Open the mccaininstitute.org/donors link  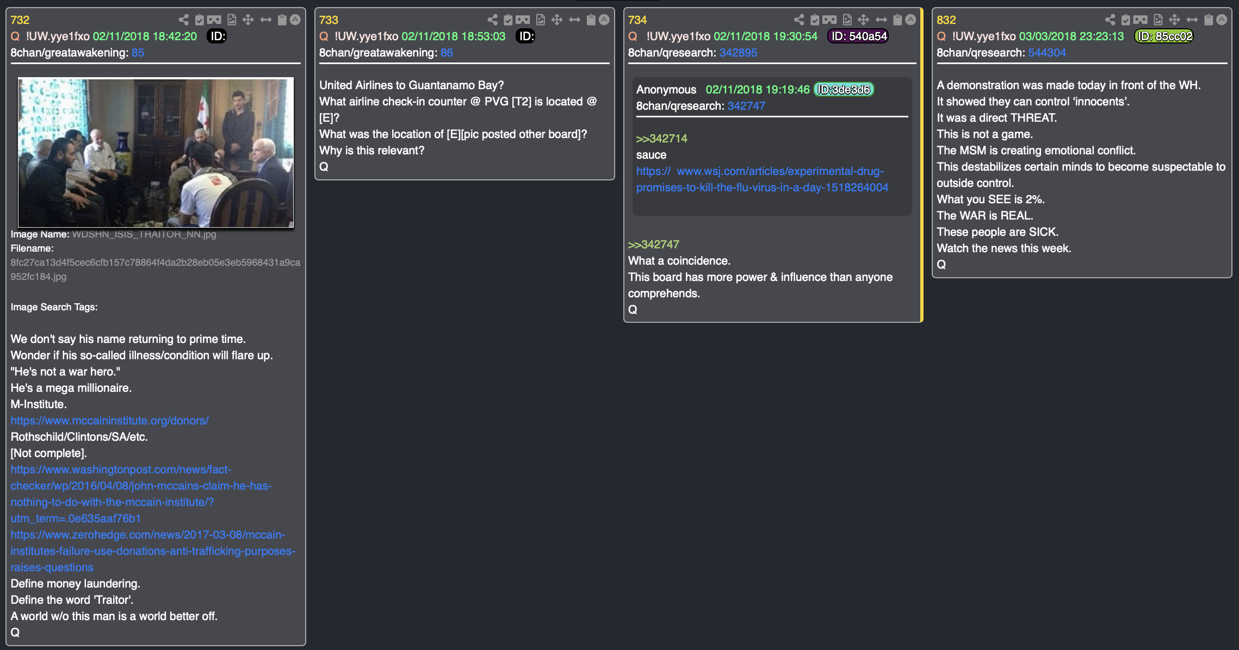point(109,421)
